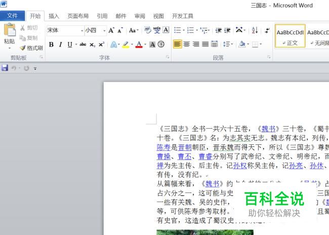
Task: Click the Save icon in quick access toolbar
Action: [5, 68]
